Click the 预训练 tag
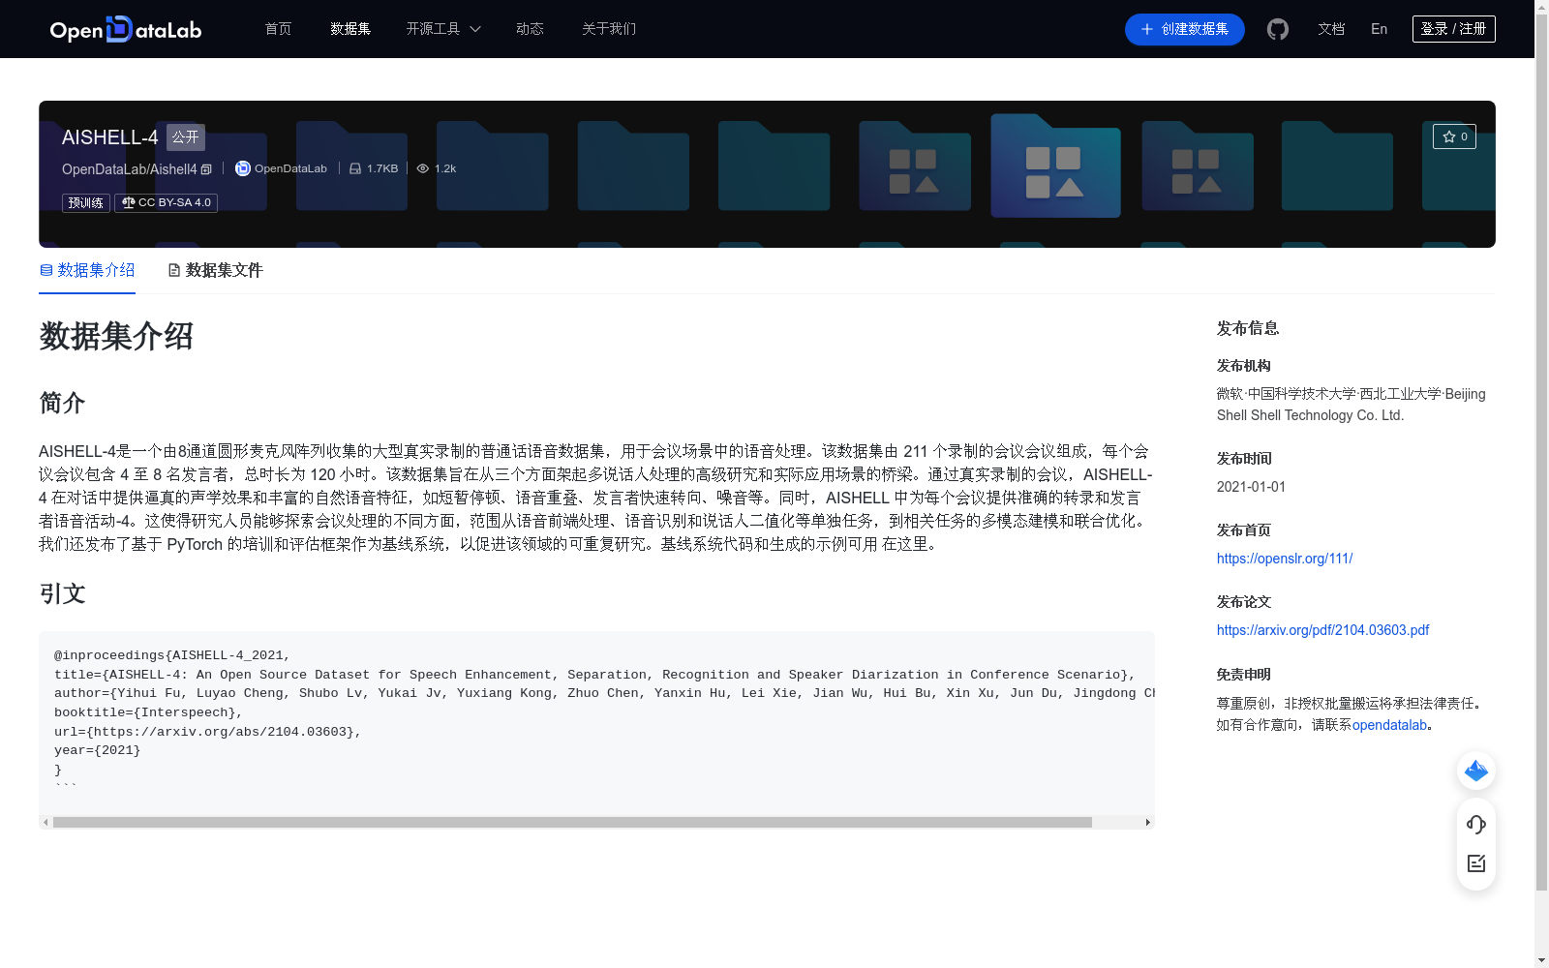1549x968 pixels. point(86,203)
